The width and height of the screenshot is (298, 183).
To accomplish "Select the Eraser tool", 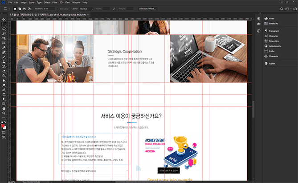I will (x=4, y=71).
